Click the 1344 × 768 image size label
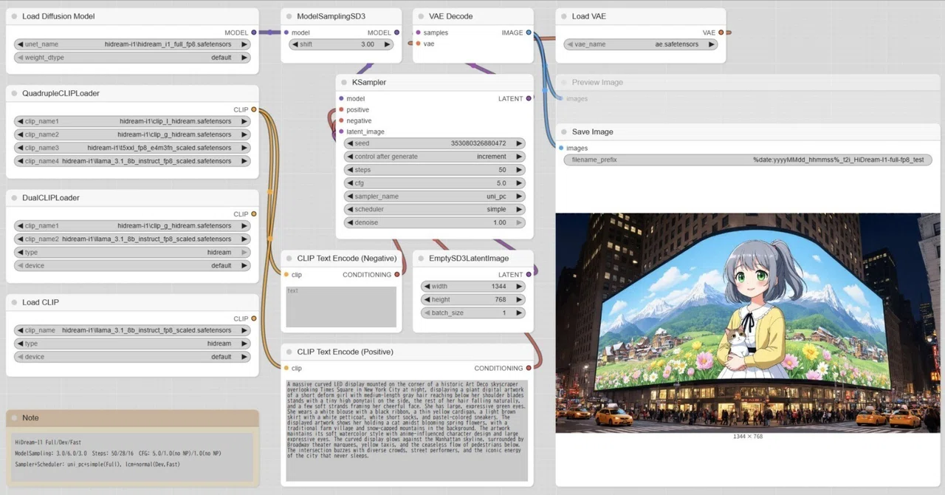945x495 pixels. (x=748, y=437)
